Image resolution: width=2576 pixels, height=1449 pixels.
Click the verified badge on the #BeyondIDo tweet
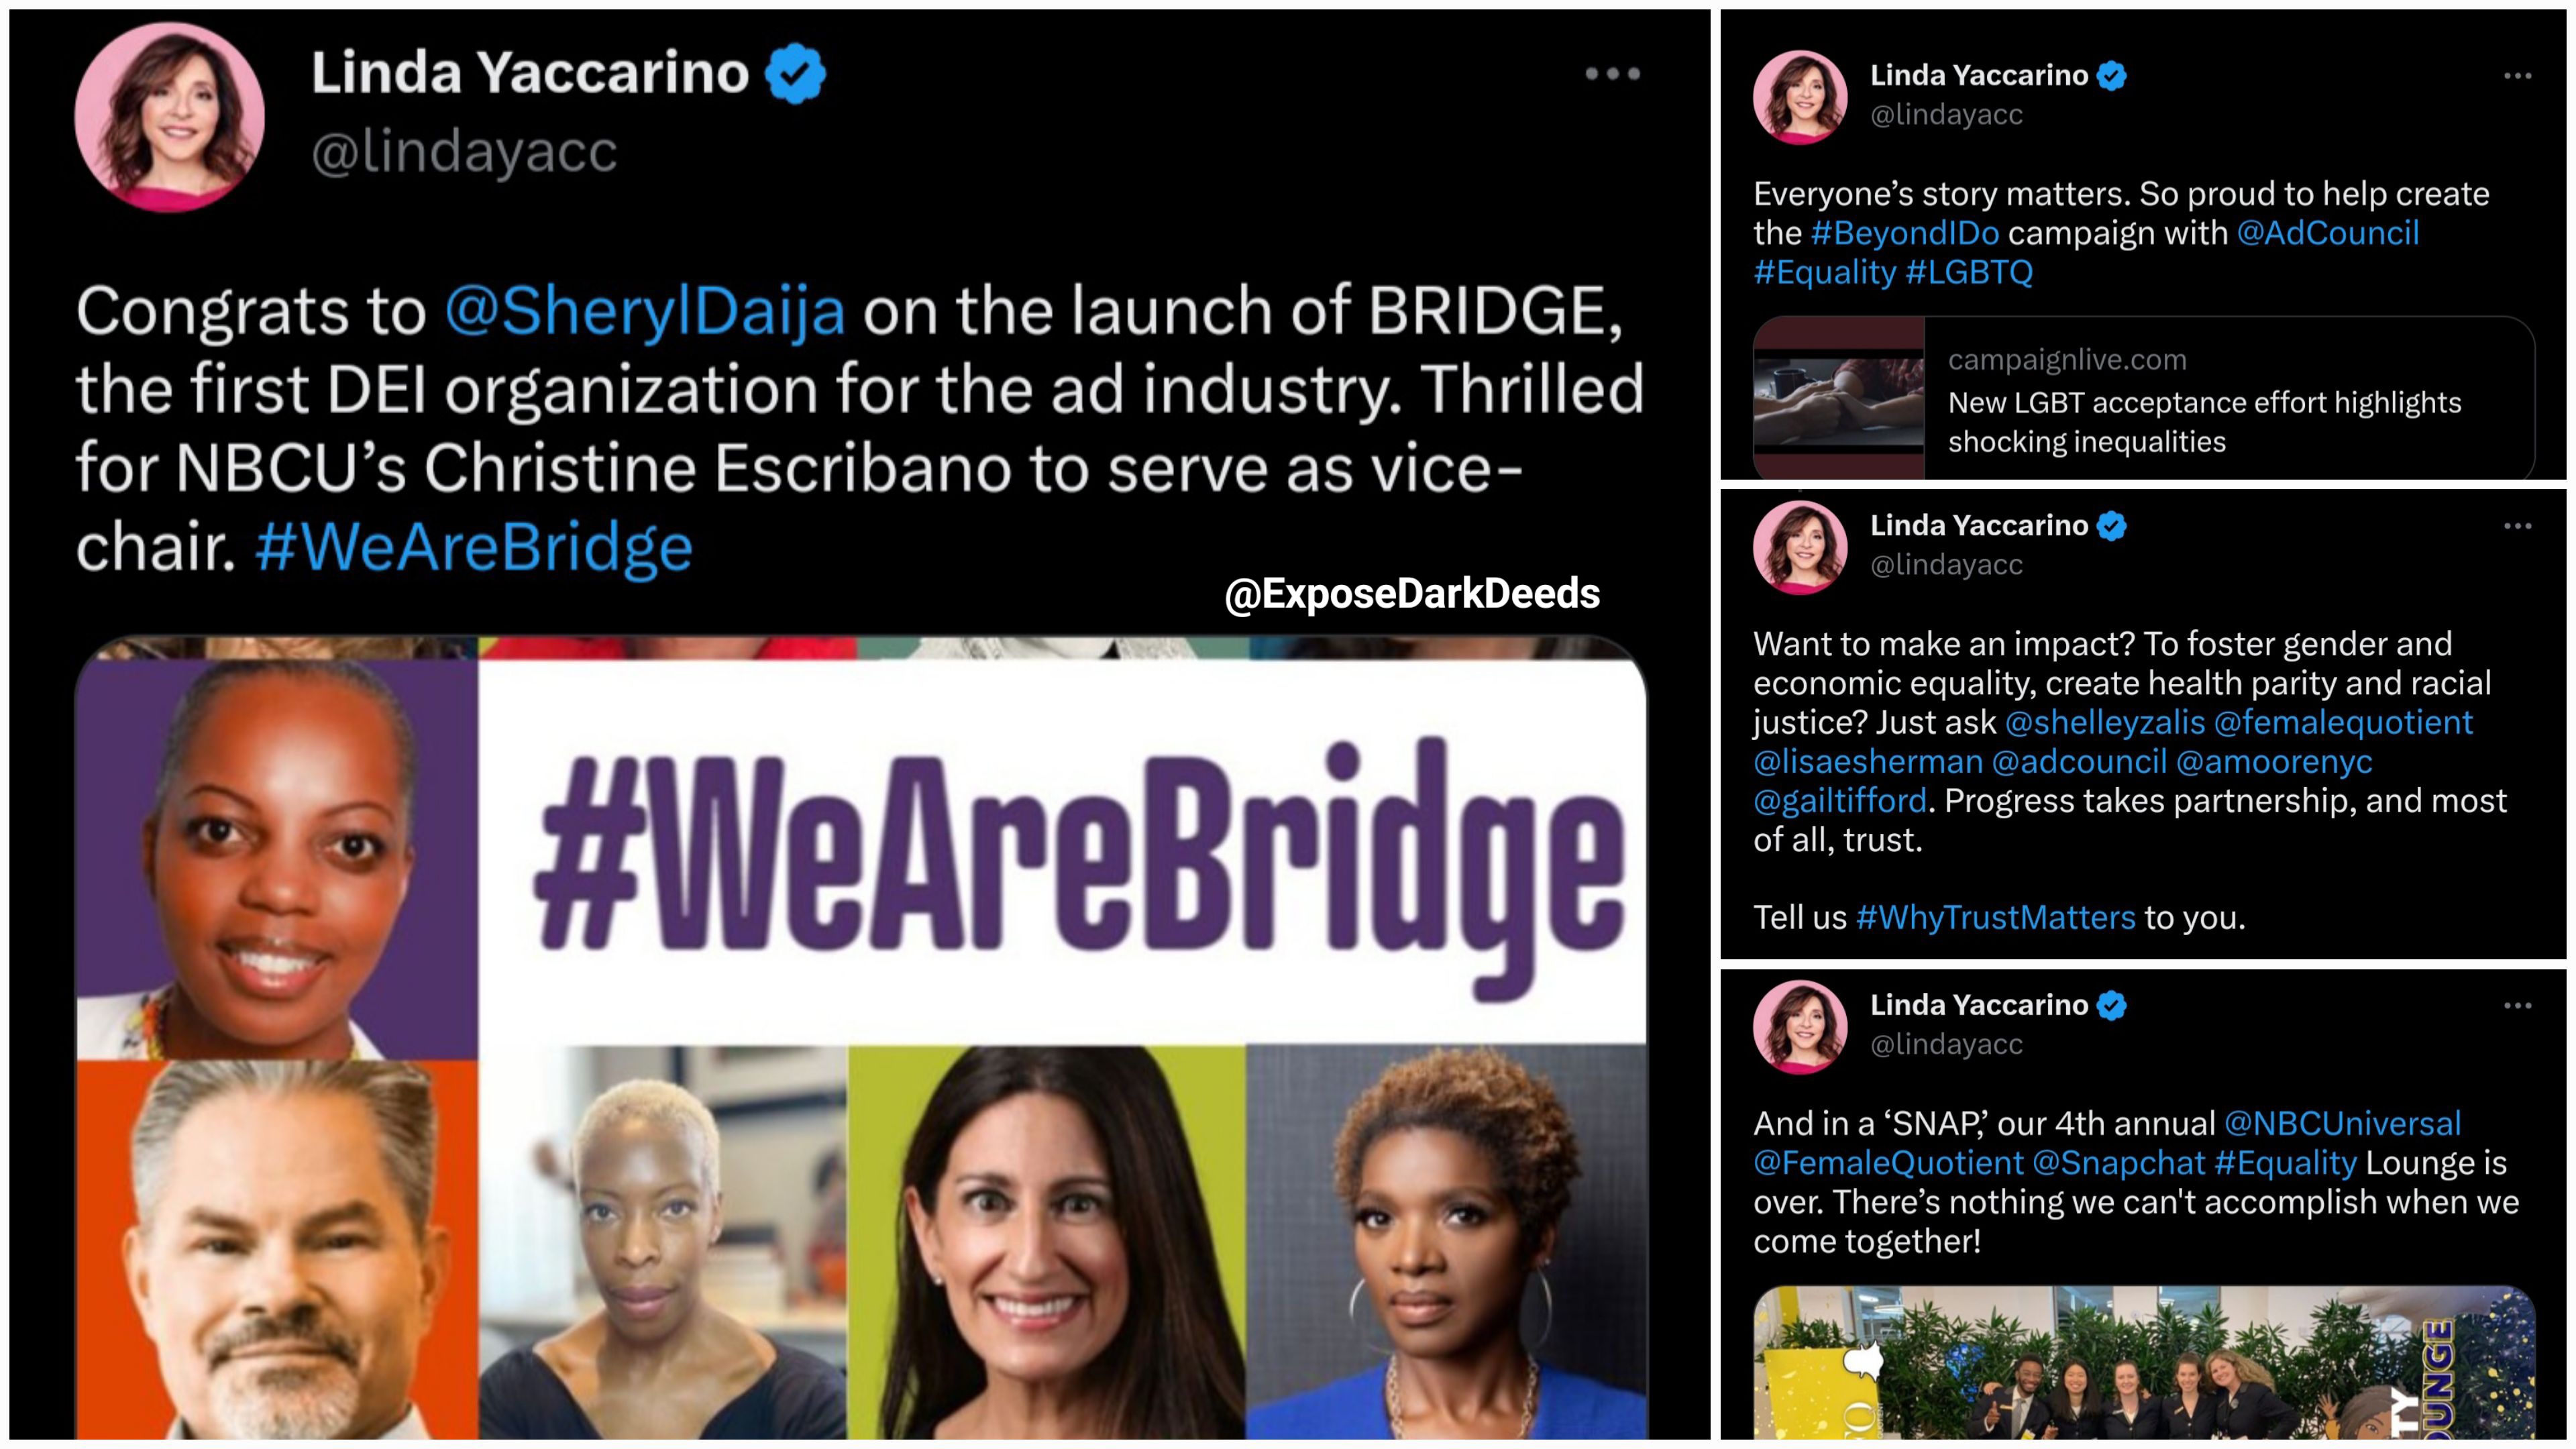[2111, 76]
